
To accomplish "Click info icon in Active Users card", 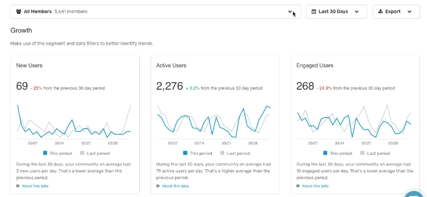I will (x=157, y=186).
